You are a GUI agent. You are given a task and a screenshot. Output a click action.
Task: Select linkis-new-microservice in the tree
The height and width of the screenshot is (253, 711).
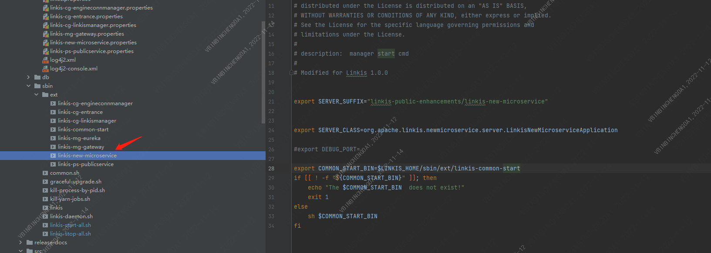87,156
